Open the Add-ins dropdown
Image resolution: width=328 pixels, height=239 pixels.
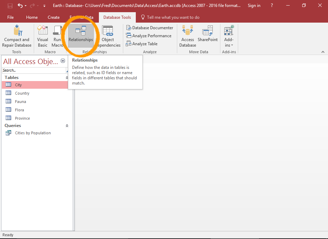[229, 36]
